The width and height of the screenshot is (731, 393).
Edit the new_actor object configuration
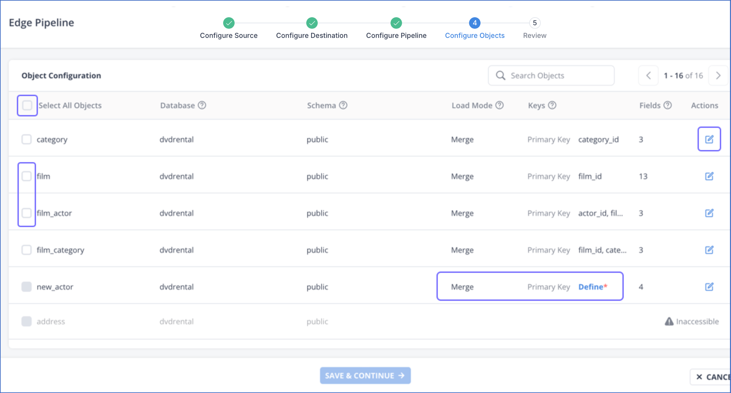pos(709,286)
